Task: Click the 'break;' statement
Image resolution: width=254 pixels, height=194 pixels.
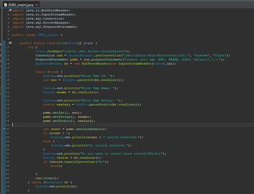Action: tap(56, 166)
